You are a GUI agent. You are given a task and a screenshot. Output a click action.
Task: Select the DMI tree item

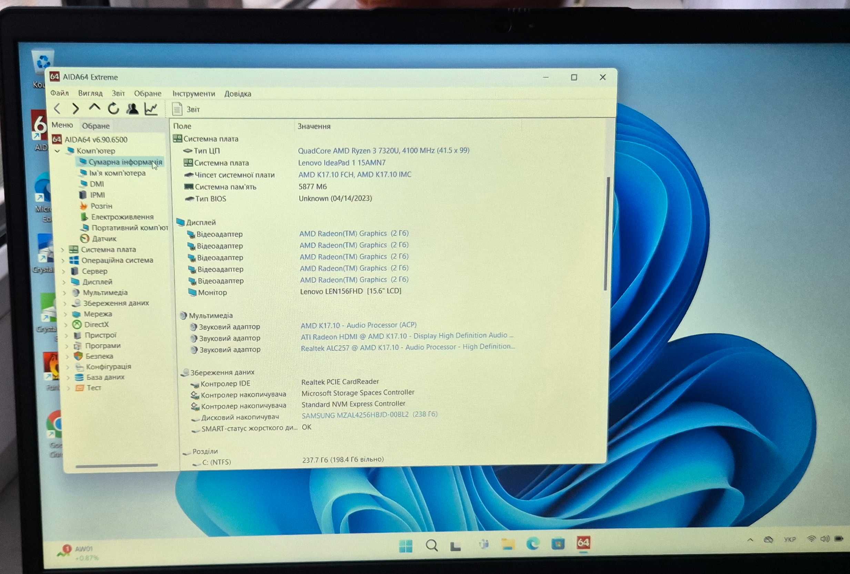coord(92,184)
